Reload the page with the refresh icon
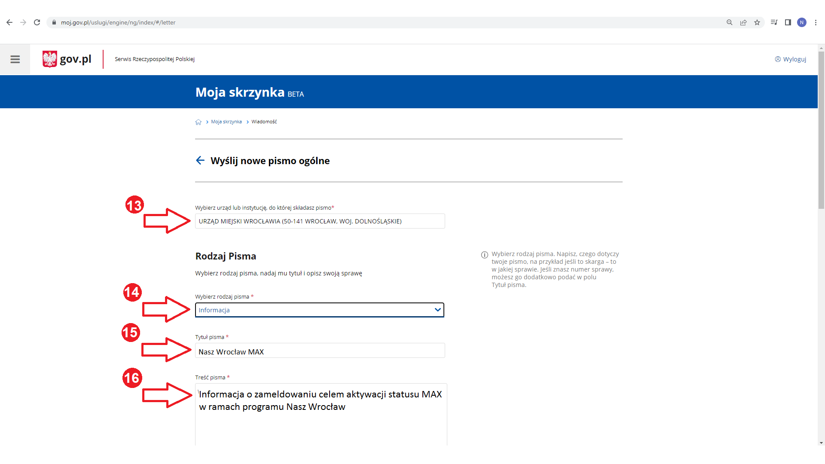The width and height of the screenshot is (825, 464). coord(37,22)
